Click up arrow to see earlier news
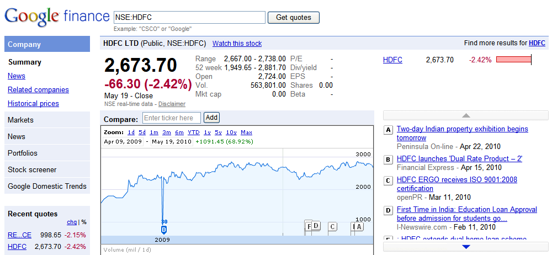This screenshot has width=552, height=255. pos(466,115)
